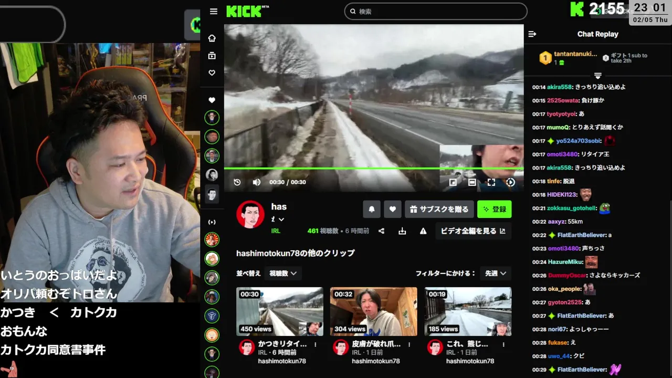Toggle theater mode on video player
The height and width of the screenshot is (378, 672).
pos(472,182)
